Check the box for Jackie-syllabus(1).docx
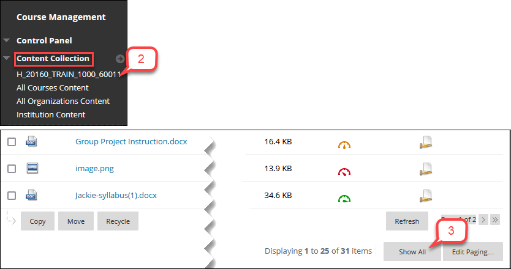511x269 pixels. pos(12,196)
